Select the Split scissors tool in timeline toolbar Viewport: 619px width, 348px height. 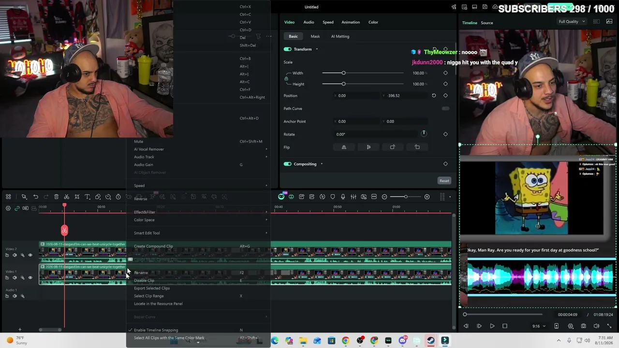67,197
